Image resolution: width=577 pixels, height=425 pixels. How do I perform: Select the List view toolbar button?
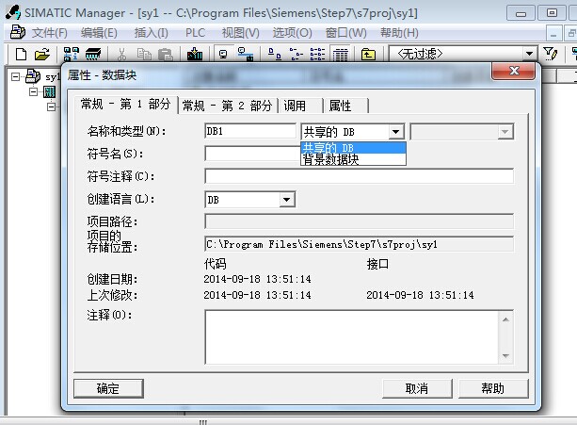coord(317,54)
